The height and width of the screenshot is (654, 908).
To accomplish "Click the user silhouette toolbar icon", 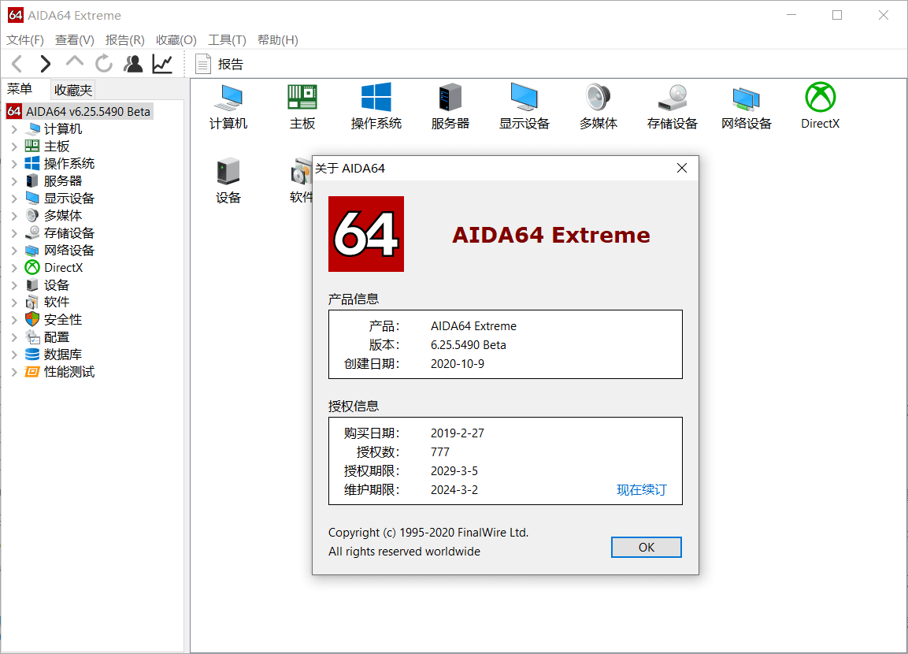I will (133, 64).
